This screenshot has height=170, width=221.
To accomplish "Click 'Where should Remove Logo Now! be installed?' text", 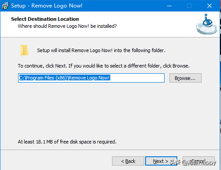I will point(67,26).
